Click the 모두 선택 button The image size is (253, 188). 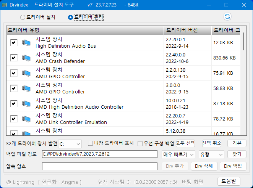coord(185,143)
